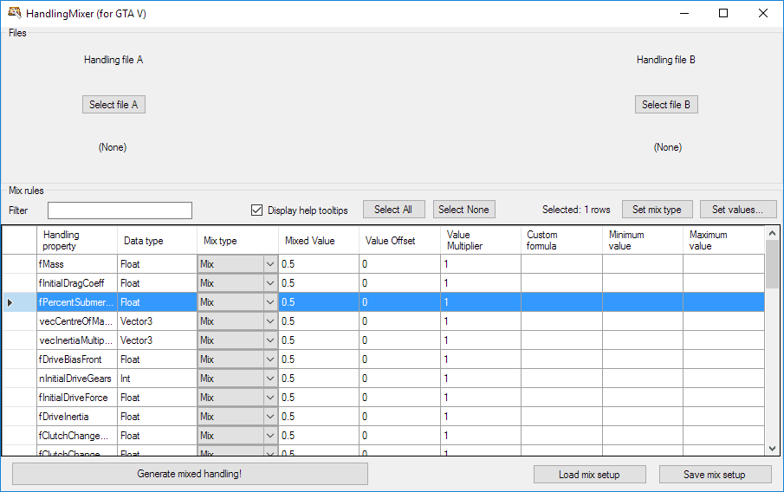Open Mix type dropdown for nInitialDriveGears
Image resolution: width=784 pixels, height=492 pixels.
[269, 379]
